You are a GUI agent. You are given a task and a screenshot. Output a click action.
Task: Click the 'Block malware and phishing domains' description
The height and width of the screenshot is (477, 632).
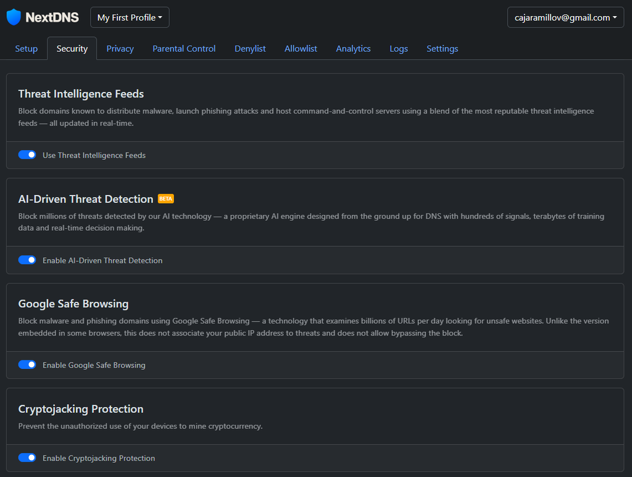click(314, 326)
